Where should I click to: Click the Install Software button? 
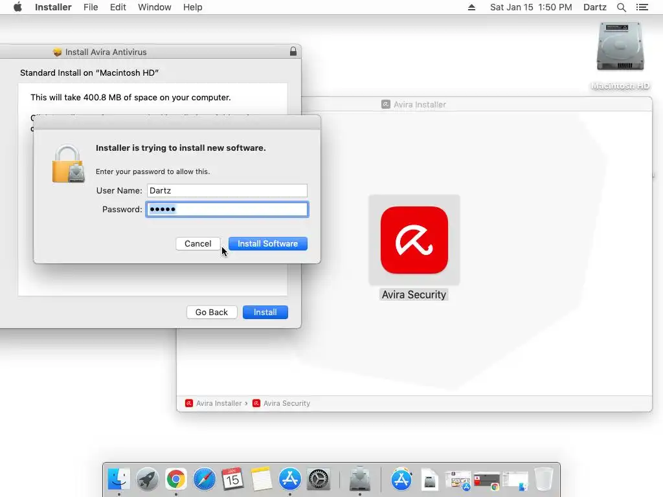click(x=267, y=243)
